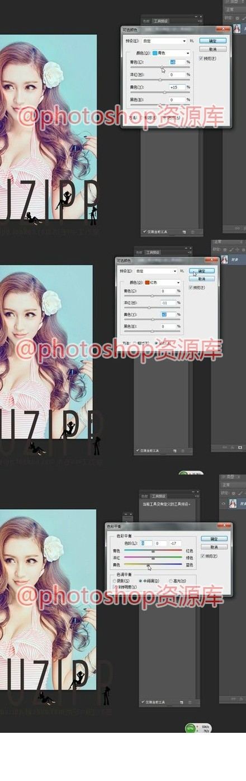Switch to 工具预设 tab behind Red dialog
The height and width of the screenshot is (781, 246).
(153, 253)
